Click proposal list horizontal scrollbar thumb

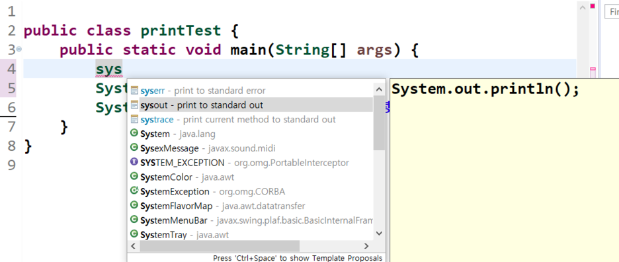[220, 246]
